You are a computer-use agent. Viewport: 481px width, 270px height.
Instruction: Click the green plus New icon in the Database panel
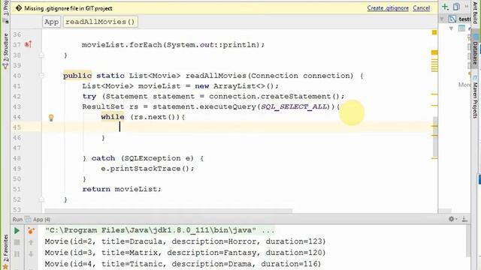(x=445, y=7)
